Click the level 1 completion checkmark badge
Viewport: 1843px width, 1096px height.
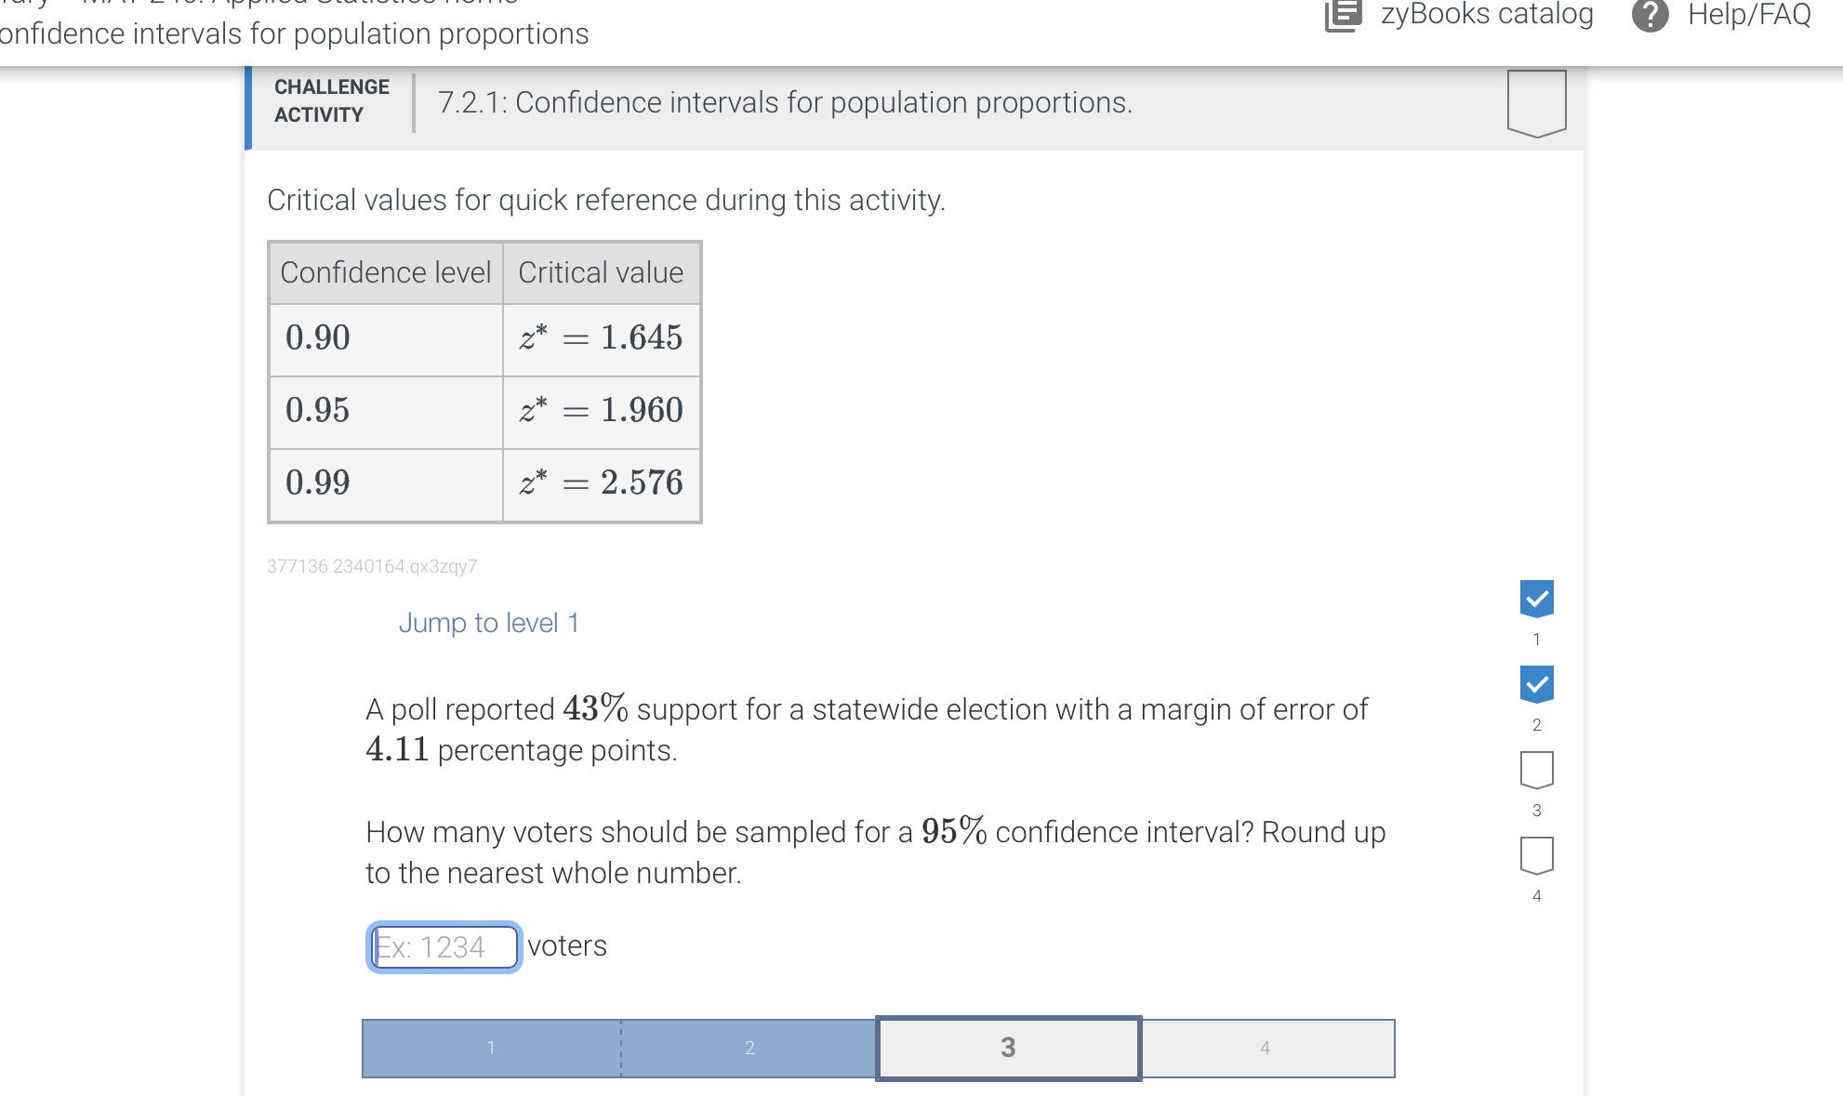coord(1536,599)
